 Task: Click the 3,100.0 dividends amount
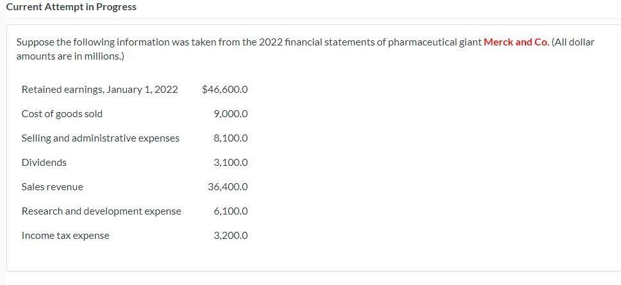[231, 163]
